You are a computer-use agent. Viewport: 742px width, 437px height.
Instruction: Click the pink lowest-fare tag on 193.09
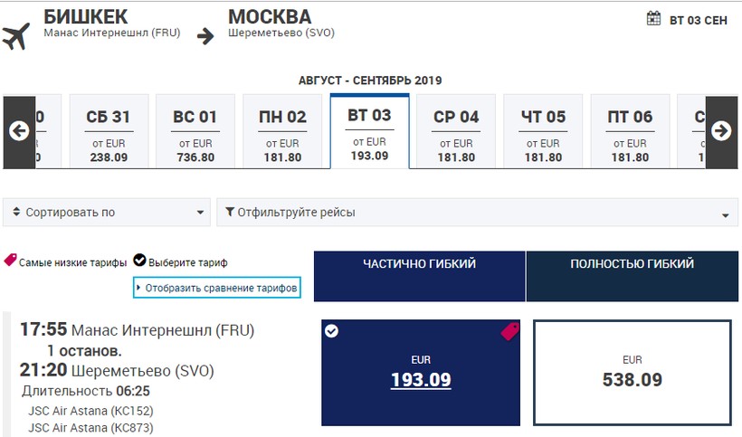tap(510, 331)
